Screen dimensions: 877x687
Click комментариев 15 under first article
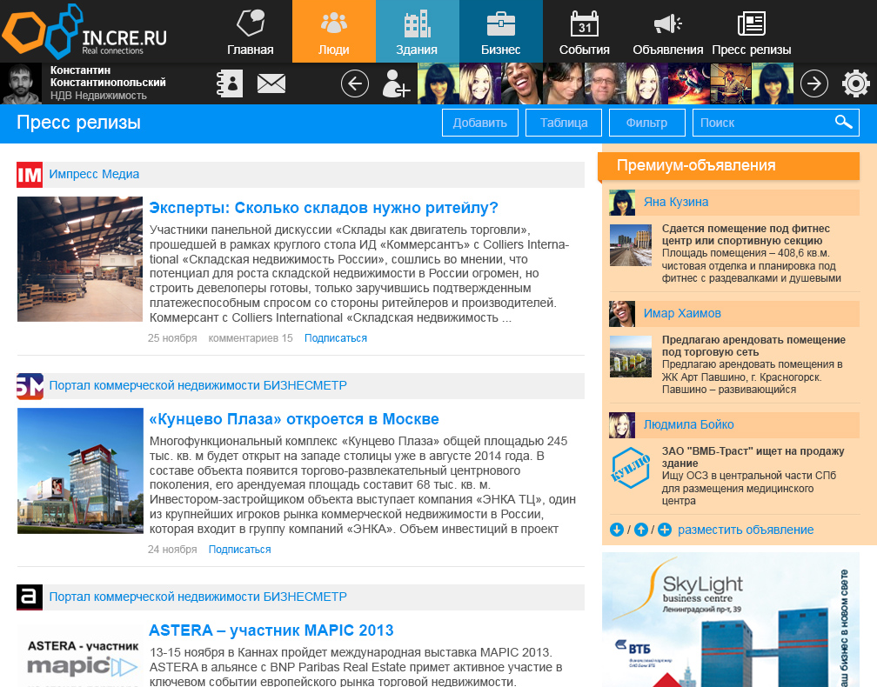[251, 338]
